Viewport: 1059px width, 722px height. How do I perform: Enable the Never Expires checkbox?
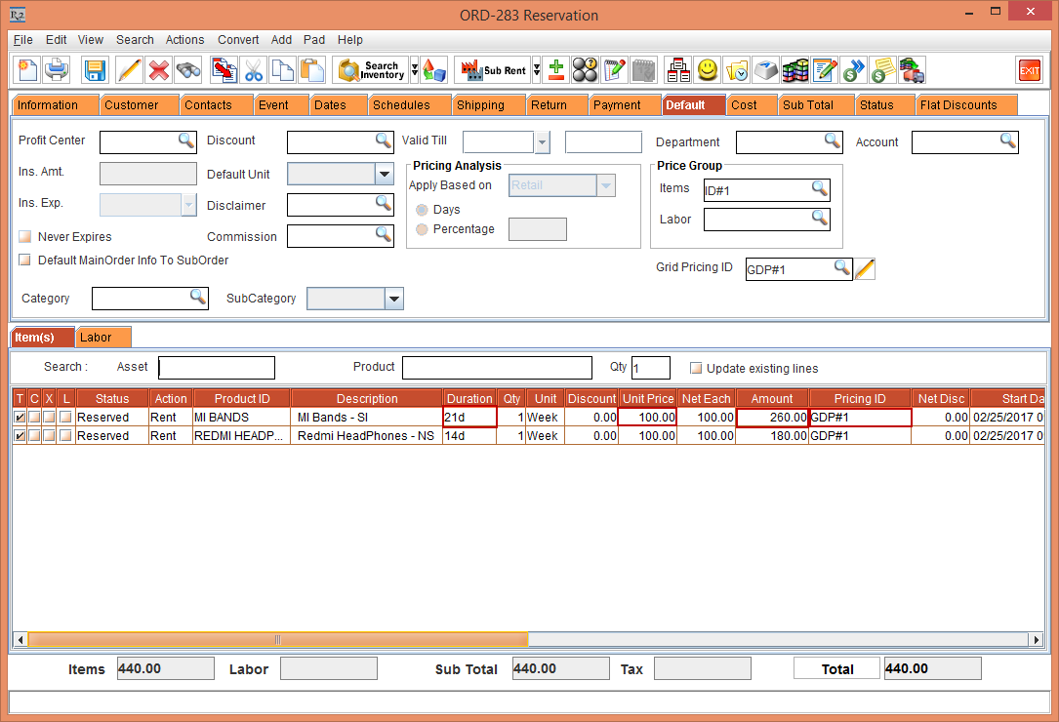[x=24, y=236]
